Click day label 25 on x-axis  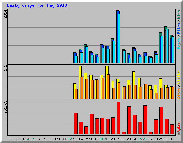click(139, 139)
